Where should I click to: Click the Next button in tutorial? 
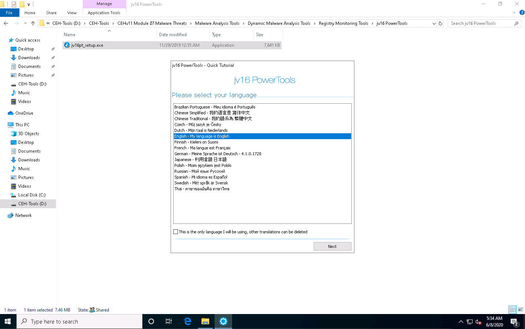(x=332, y=246)
